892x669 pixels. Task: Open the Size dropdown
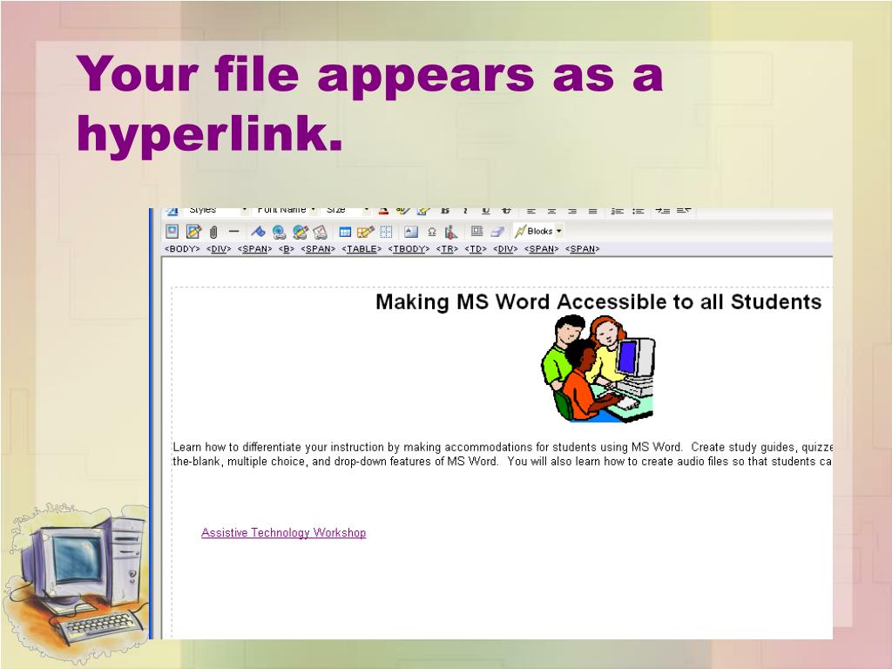[345, 210]
